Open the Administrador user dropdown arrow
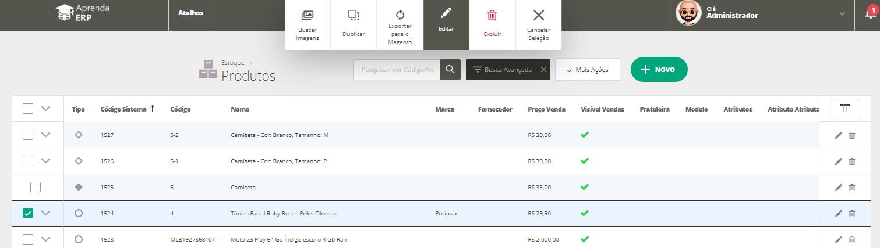880x248 pixels. click(x=842, y=14)
